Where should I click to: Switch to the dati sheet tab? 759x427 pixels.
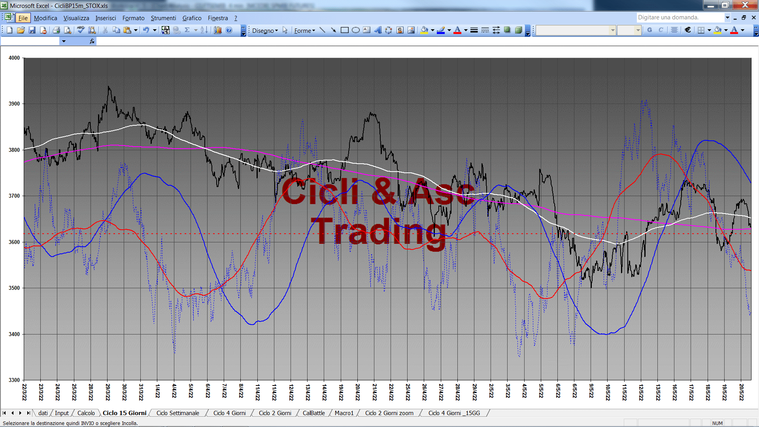(x=43, y=413)
